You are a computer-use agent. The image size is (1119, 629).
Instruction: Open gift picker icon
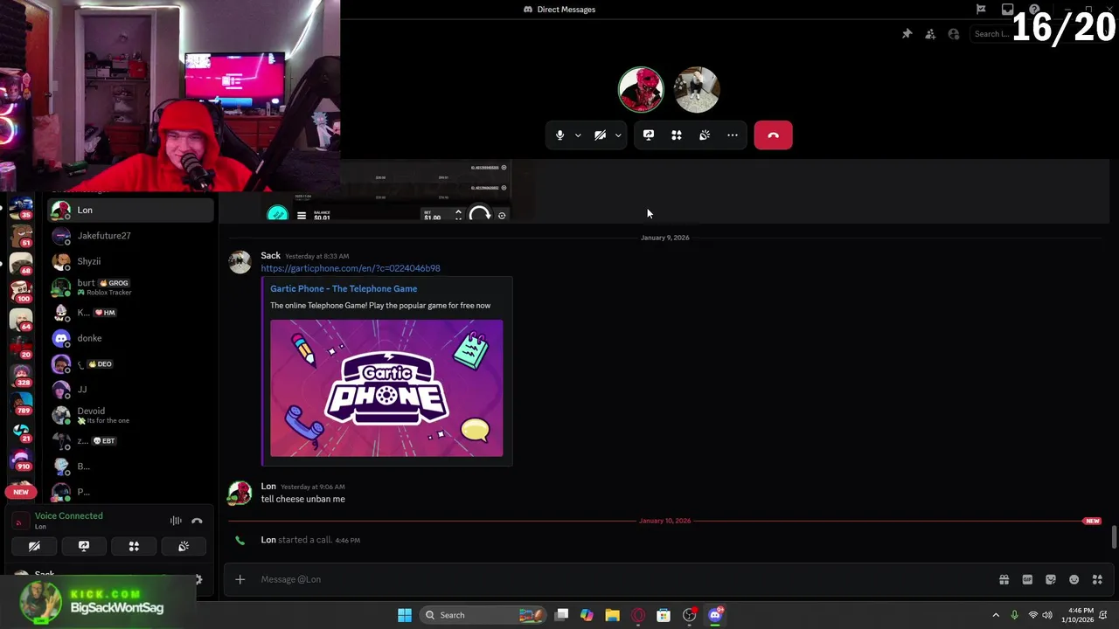(1004, 579)
